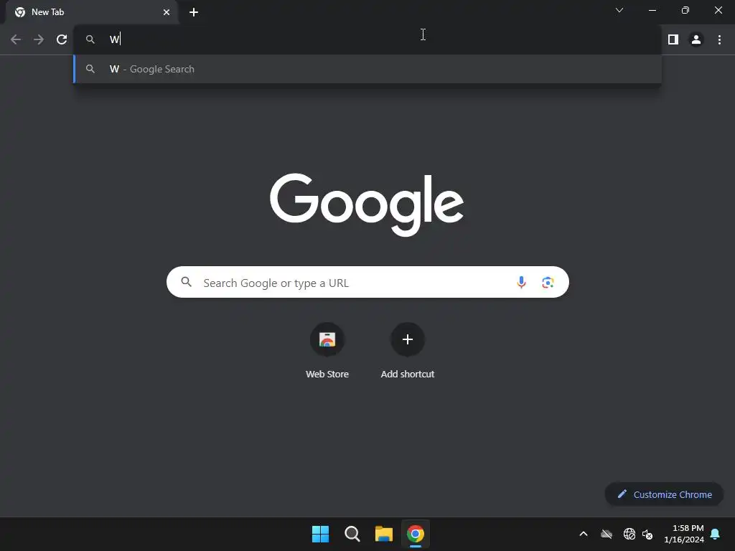Open the Windows Start menu
The image size is (735, 551).
click(321, 534)
